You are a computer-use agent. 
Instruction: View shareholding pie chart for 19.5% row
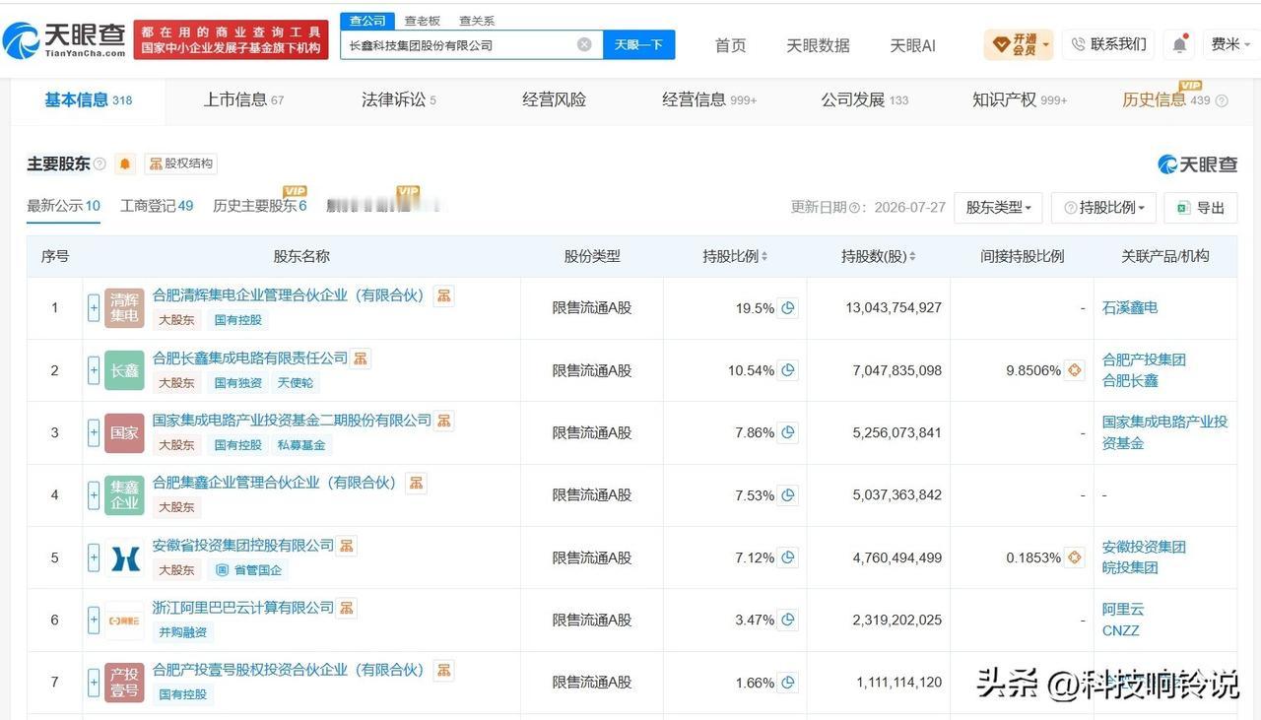click(x=788, y=308)
